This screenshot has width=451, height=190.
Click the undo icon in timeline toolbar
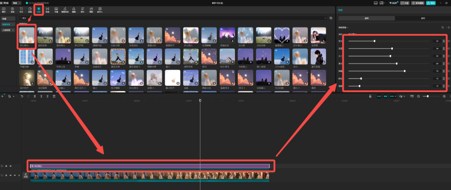point(22,96)
